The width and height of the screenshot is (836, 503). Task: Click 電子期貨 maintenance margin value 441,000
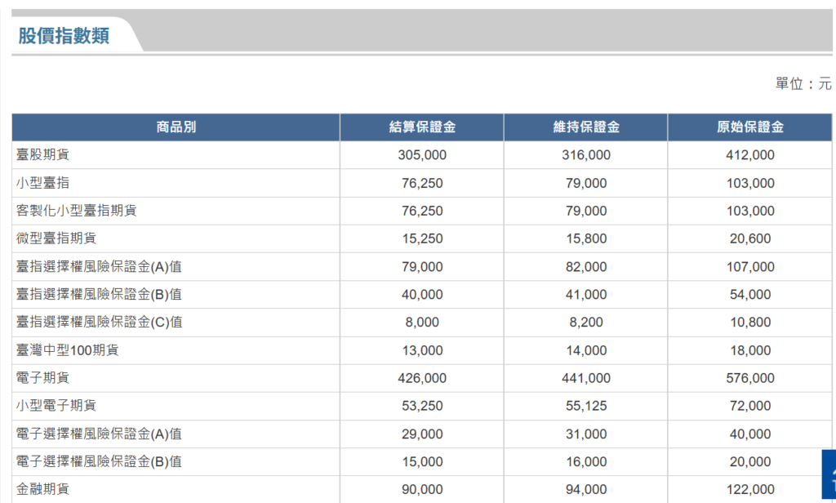585,378
